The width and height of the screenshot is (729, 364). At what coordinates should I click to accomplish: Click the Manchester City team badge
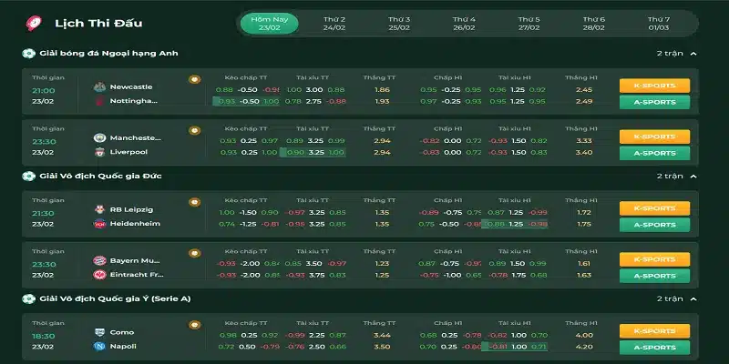[99, 138]
